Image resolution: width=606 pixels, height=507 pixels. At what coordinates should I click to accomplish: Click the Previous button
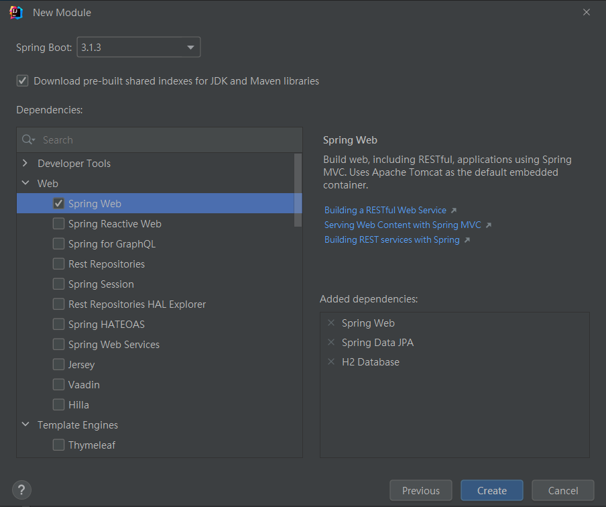[421, 490]
